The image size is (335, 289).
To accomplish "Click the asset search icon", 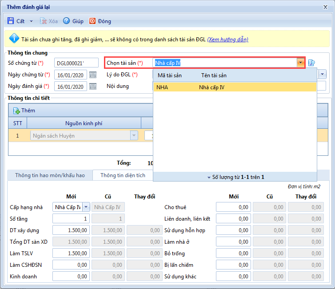I will 311,63.
